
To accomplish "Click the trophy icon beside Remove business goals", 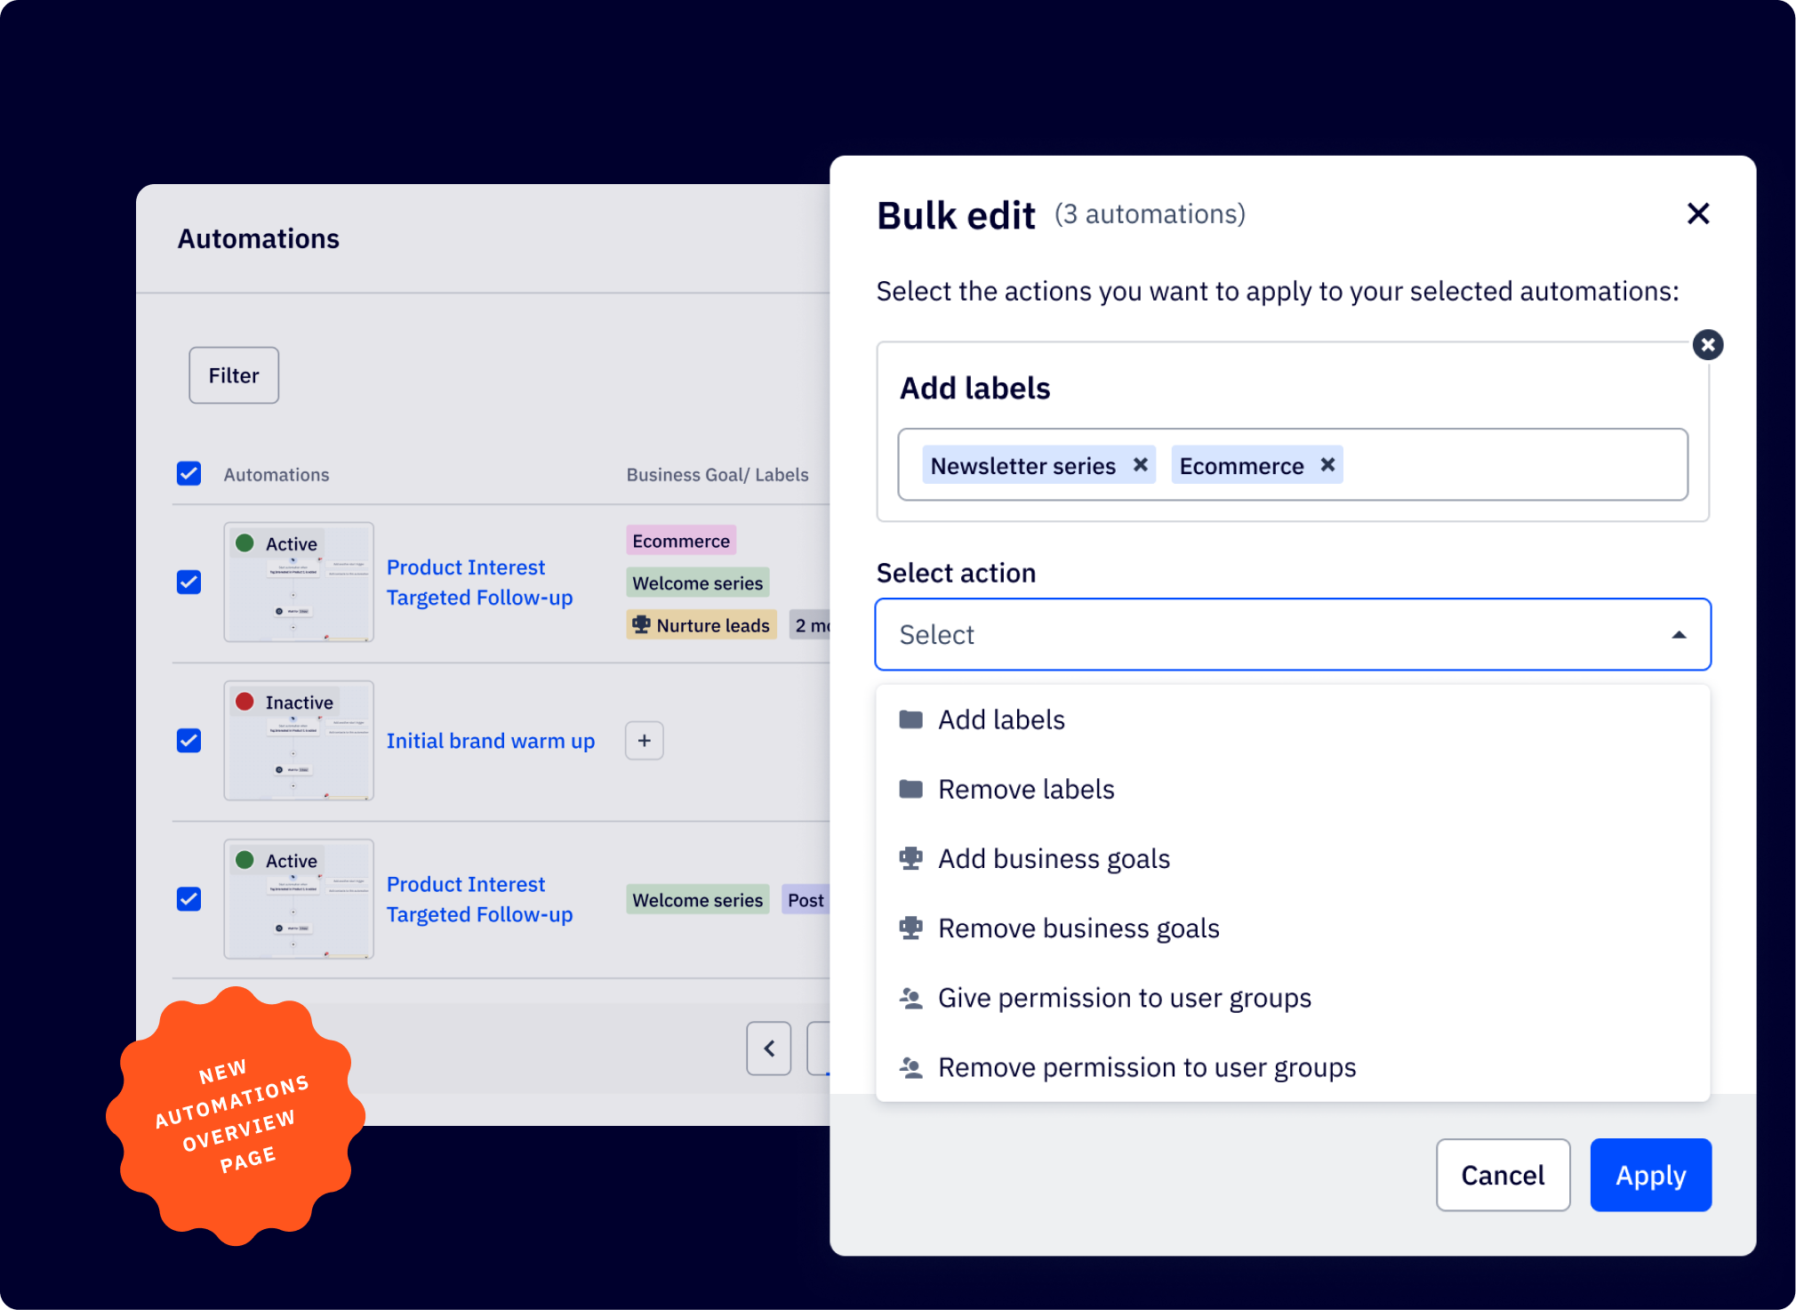I will tap(910, 928).
